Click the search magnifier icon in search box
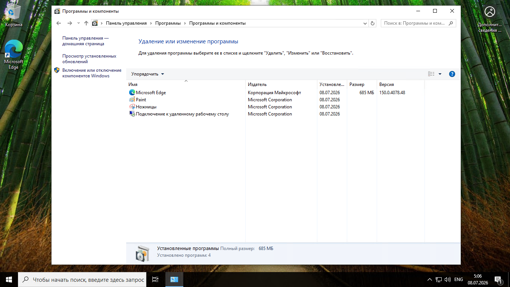The width and height of the screenshot is (510, 287). click(451, 23)
